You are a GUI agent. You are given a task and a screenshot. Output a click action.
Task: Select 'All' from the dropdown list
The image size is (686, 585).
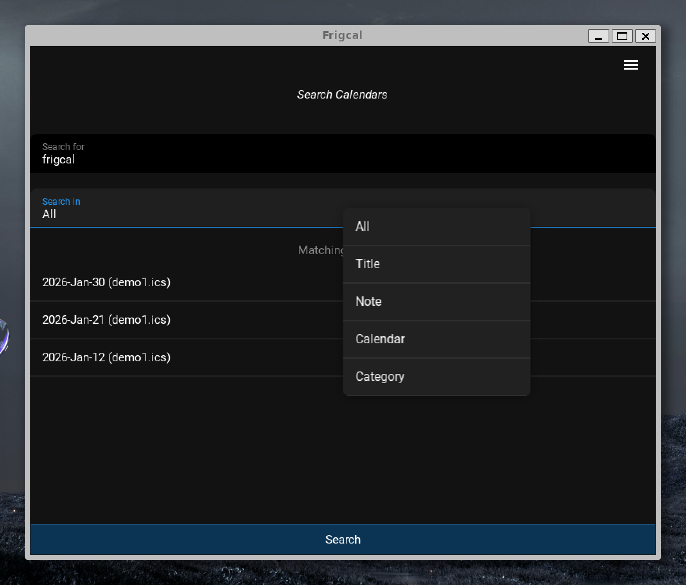(436, 226)
